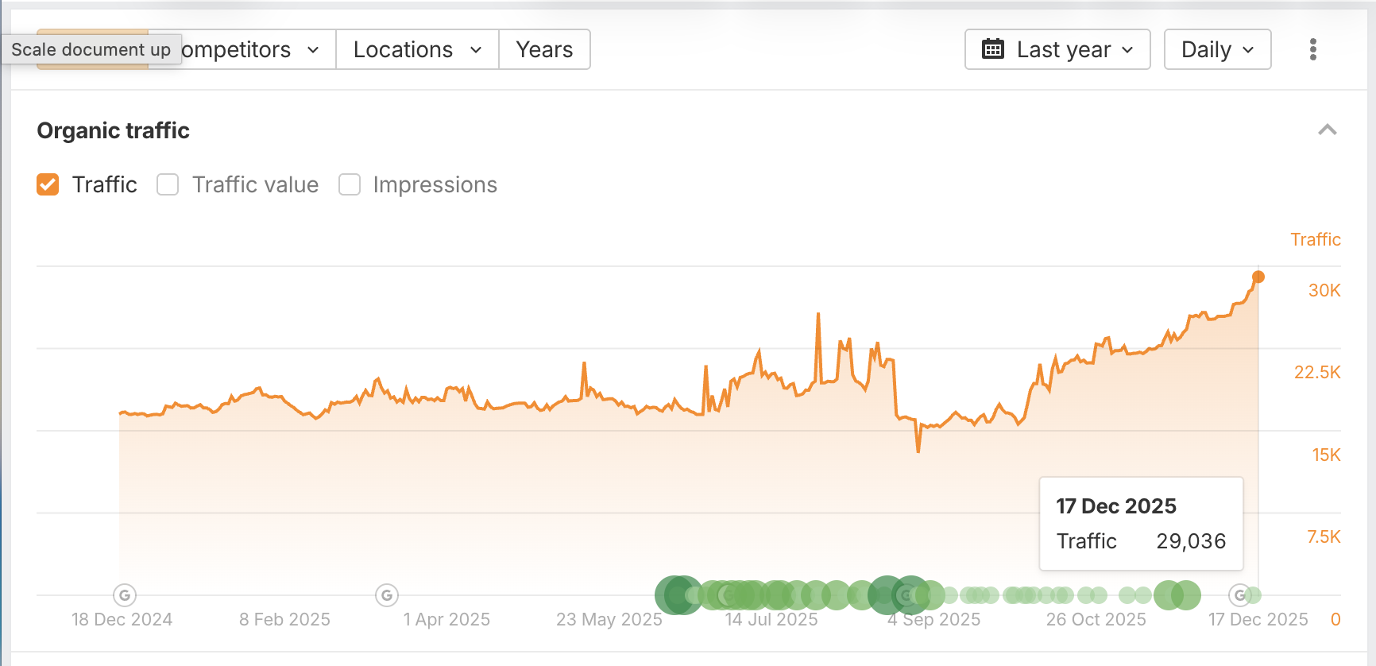Click the Google update marker near 18 Dec 2024
The width and height of the screenshot is (1376, 666).
tap(125, 594)
